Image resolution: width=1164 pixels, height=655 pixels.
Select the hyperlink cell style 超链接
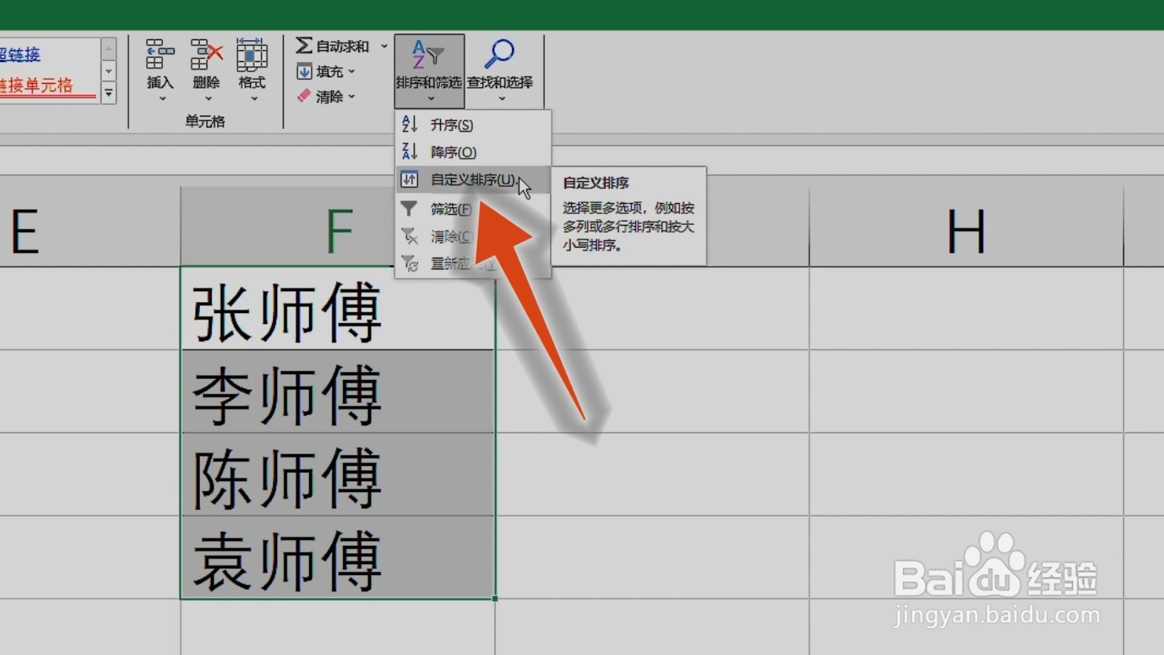[x=20, y=55]
